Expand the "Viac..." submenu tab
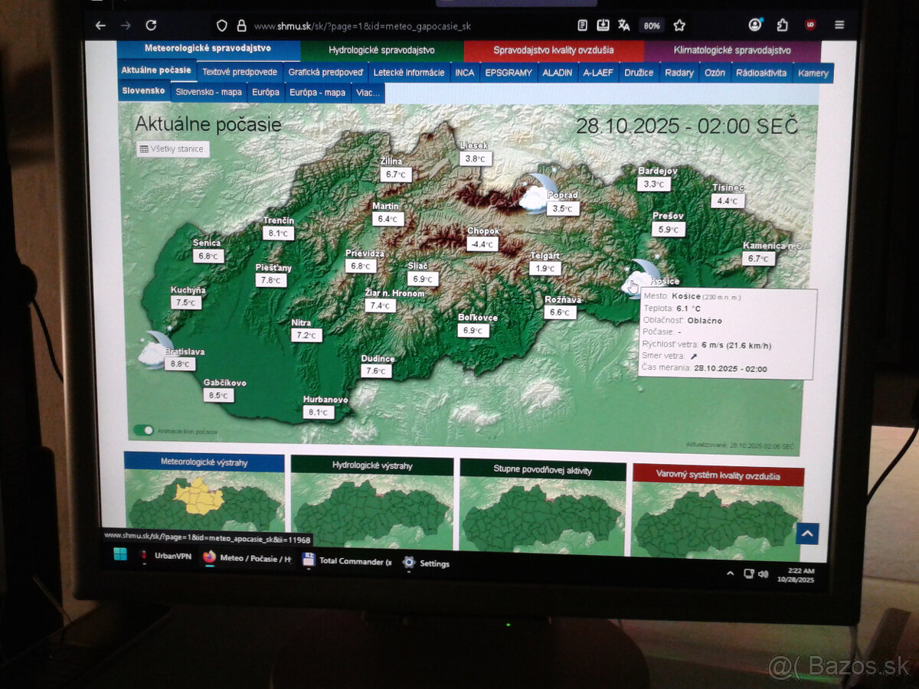The image size is (919, 689). (x=368, y=93)
